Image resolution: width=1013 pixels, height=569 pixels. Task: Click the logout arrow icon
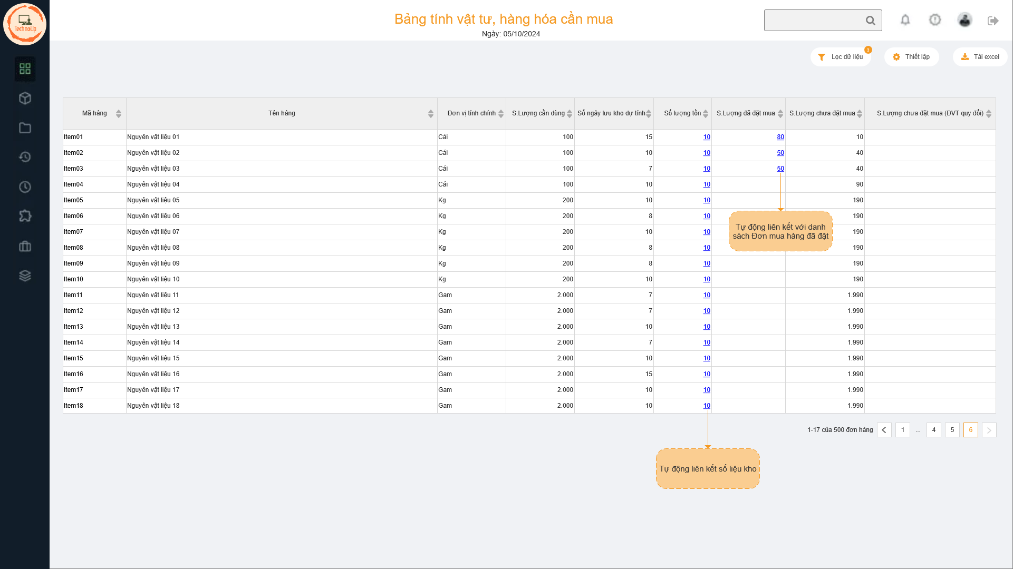tap(993, 21)
